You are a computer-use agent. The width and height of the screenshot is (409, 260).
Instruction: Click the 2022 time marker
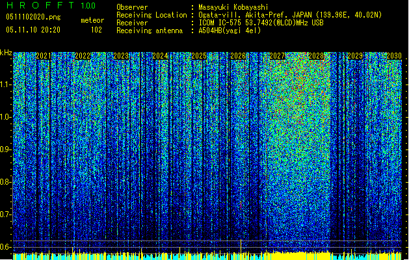click(83, 56)
